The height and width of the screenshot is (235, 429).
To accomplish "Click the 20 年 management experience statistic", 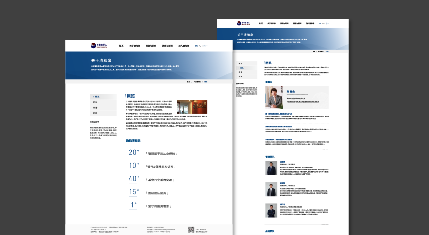I will (133, 153).
